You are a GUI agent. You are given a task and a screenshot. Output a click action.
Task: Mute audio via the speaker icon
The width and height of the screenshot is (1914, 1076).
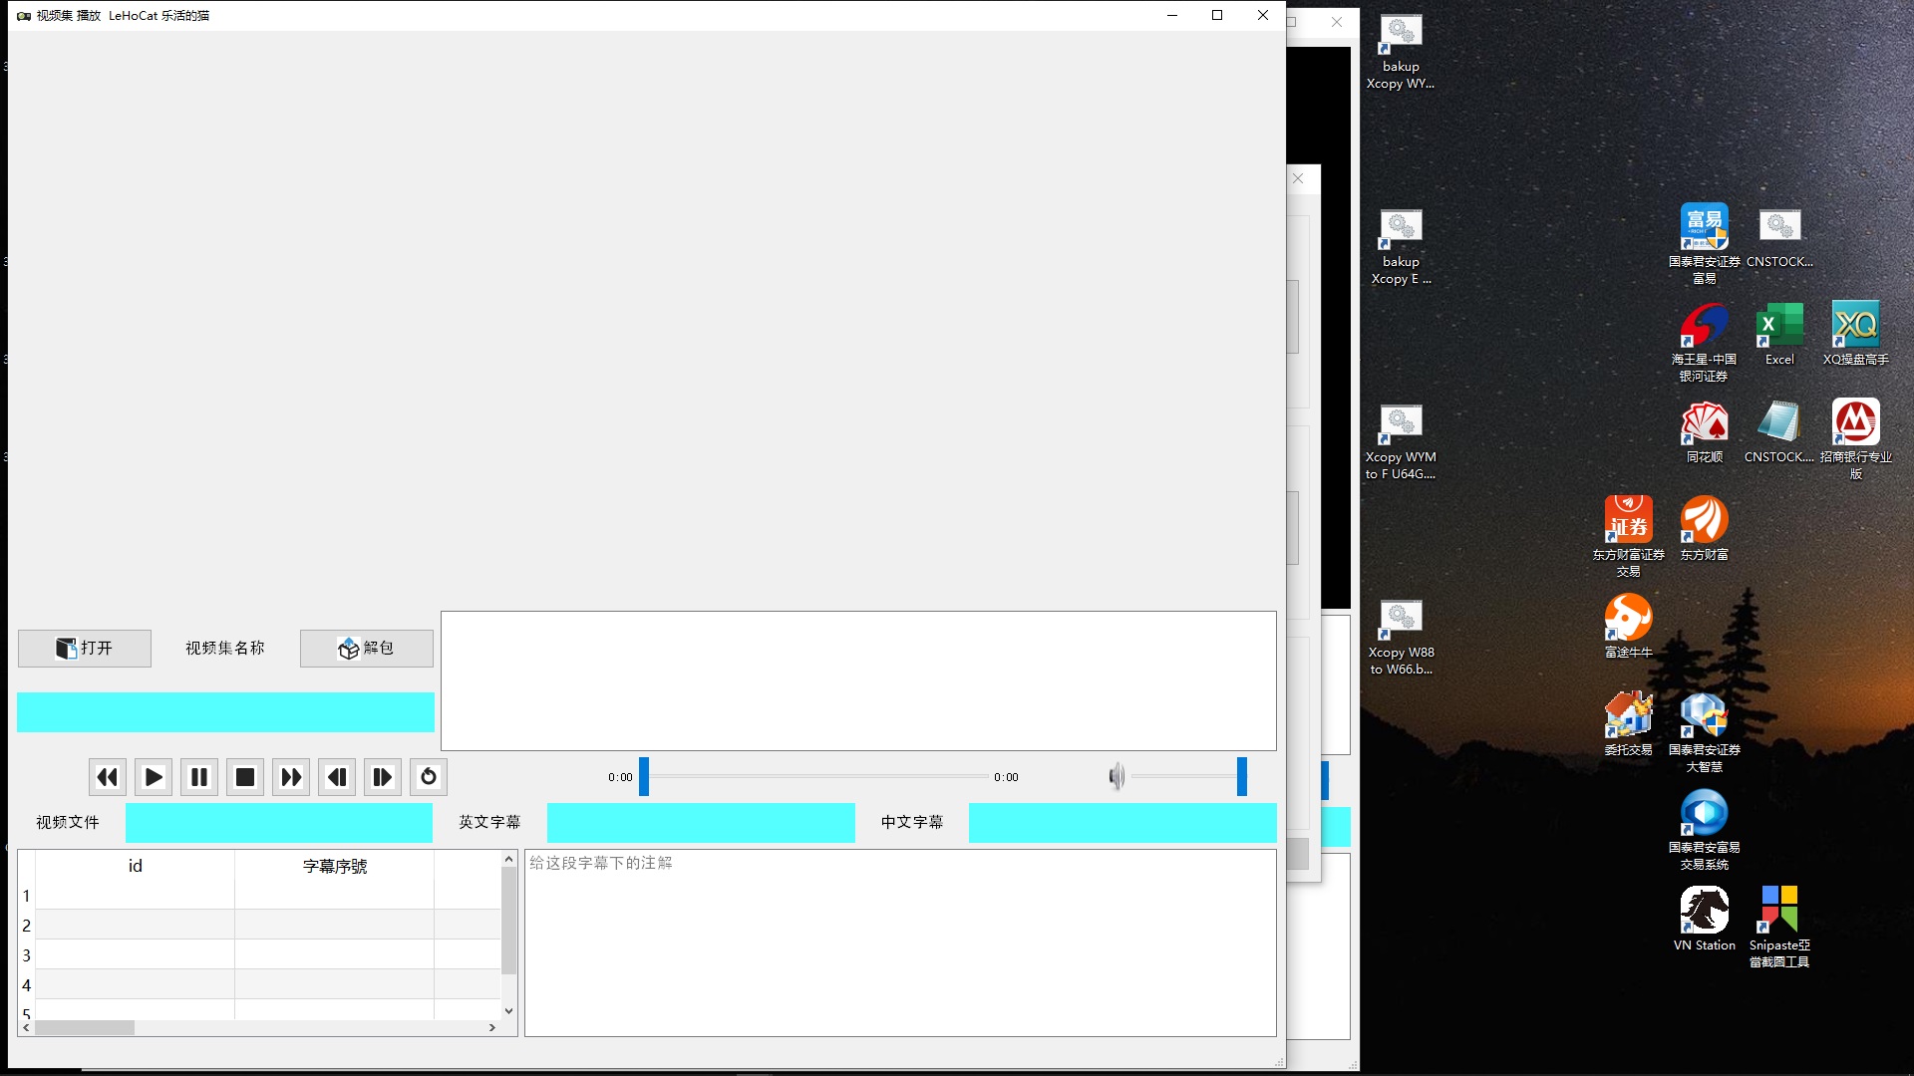[x=1116, y=777]
